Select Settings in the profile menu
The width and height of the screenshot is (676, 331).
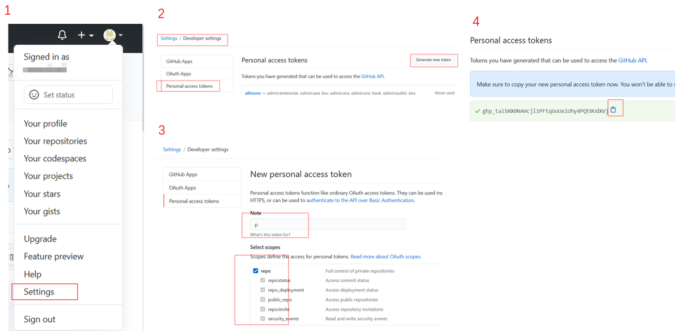(39, 292)
